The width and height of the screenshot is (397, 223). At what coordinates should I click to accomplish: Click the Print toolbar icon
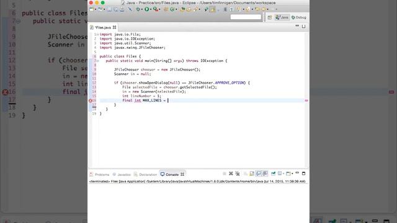pos(122,9)
